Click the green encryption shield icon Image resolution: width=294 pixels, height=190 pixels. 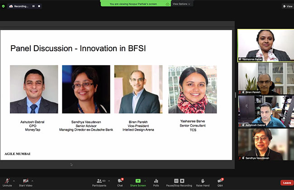tap(3, 6)
